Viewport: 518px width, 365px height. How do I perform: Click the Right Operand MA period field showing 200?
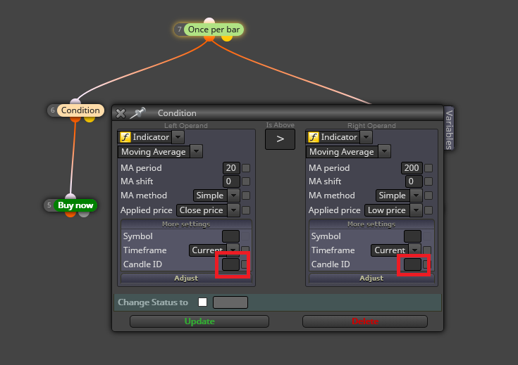[412, 168]
